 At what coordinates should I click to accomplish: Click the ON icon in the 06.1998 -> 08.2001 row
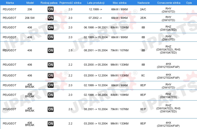point(51,27)
